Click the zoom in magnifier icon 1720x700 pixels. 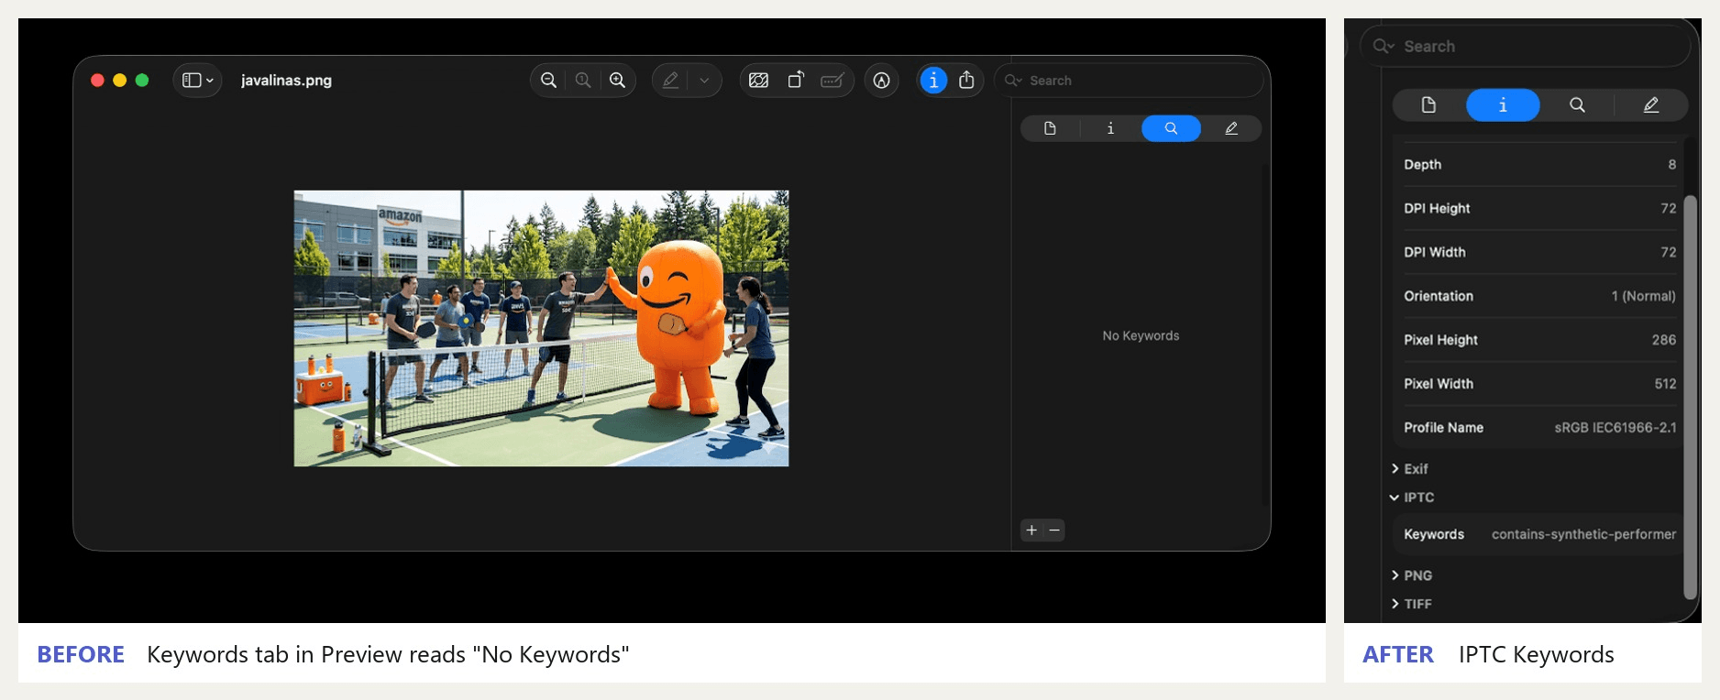point(618,81)
